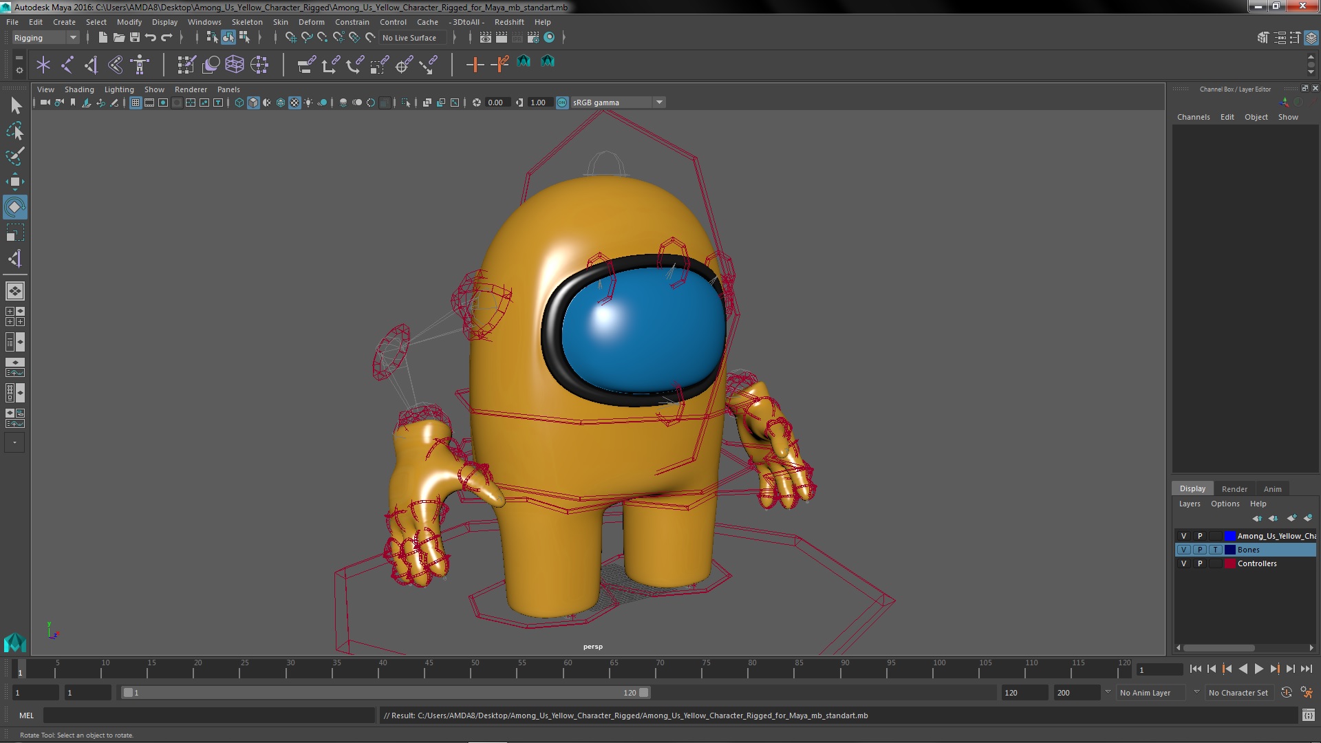Screen dimensions: 1321x743
Task: Open the Rigging menu set dropdown
Action: coord(45,38)
